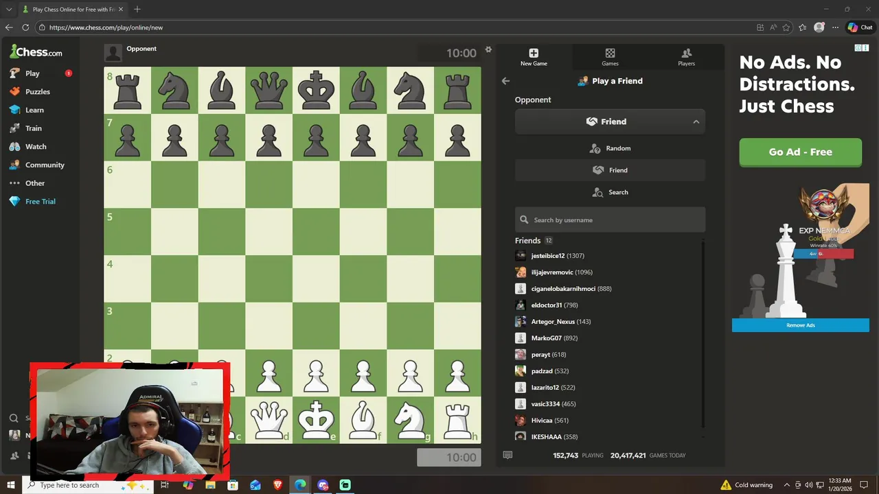Open the Windows Start menu
Viewport: 879px width, 494px height.
(x=11, y=485)
